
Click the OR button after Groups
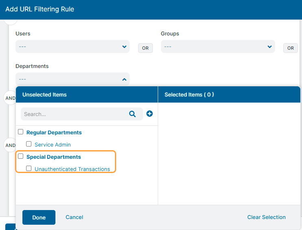(291, 48)
